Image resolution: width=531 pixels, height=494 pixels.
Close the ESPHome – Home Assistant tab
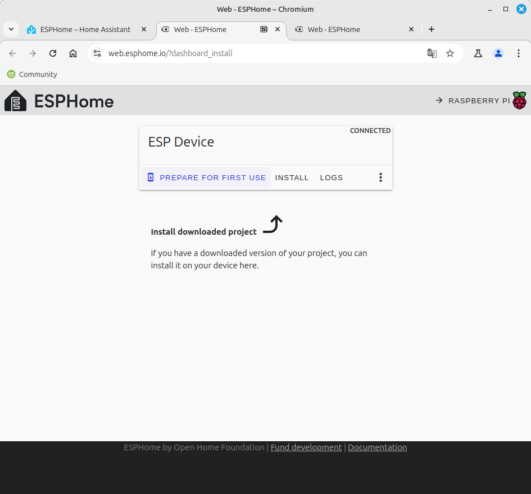pos(144,29)
